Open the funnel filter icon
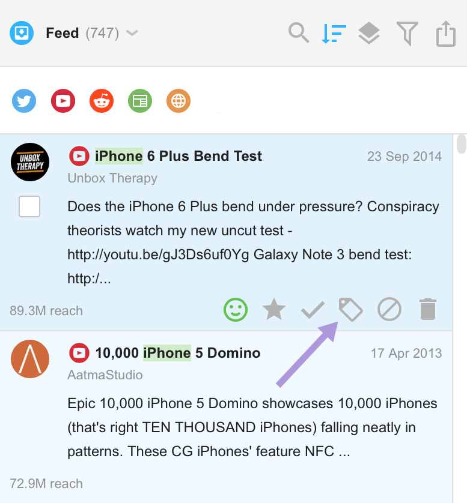Viewport: 467px width, 503px height. point(407,34)
